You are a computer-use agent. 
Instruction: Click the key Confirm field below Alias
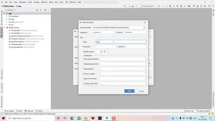136,47
